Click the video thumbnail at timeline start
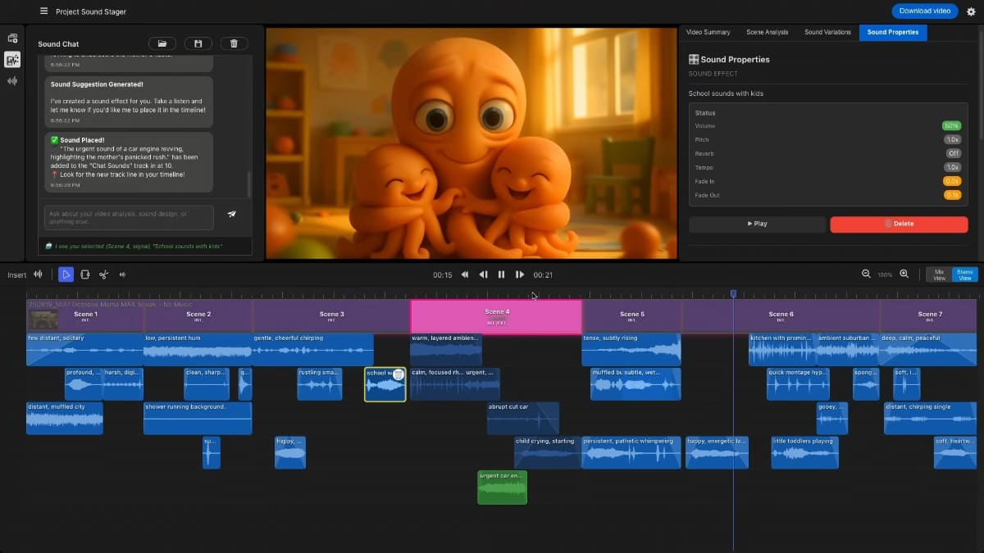 pyautogui.click(x=43, y=318)
